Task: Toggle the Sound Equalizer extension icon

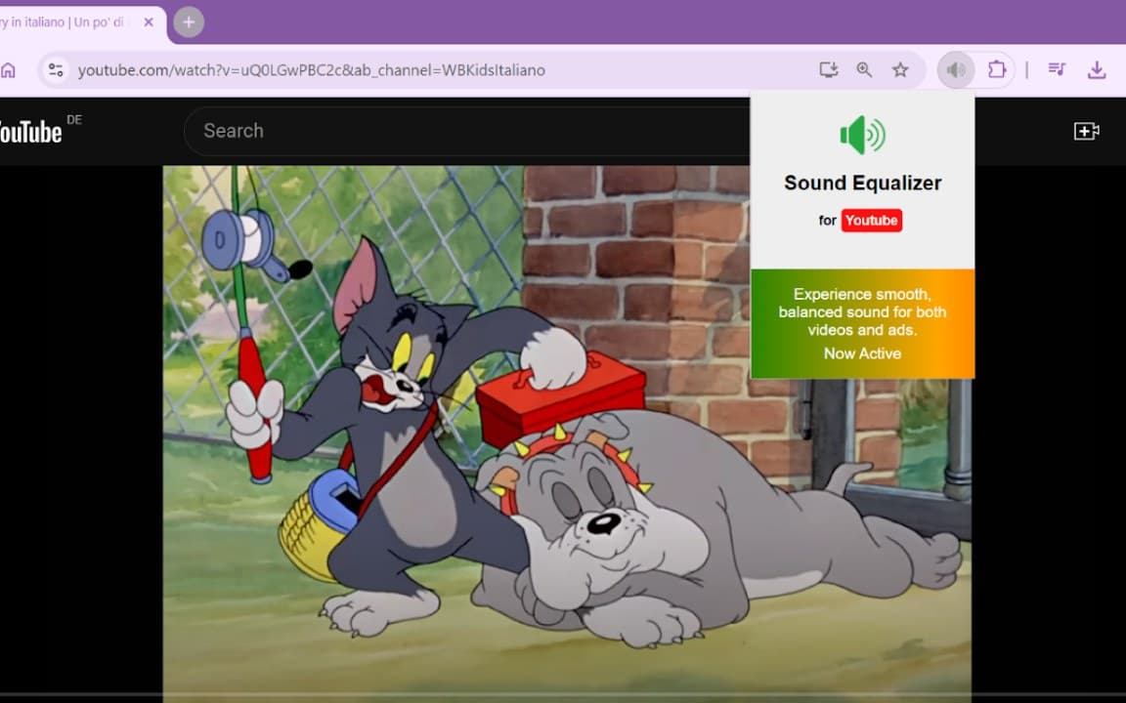Action: click(956, 69)
